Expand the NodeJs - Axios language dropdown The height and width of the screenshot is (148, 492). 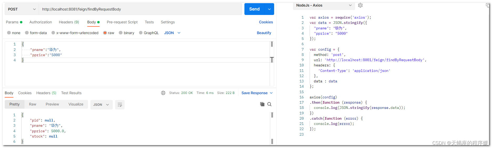[x=324, y=5]
